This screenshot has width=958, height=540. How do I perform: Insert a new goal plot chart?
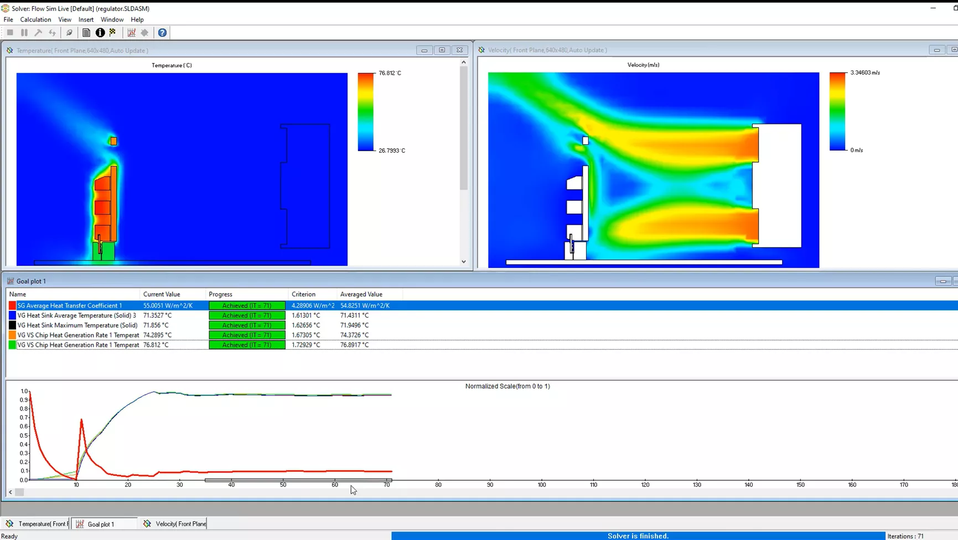coord(131,33)
